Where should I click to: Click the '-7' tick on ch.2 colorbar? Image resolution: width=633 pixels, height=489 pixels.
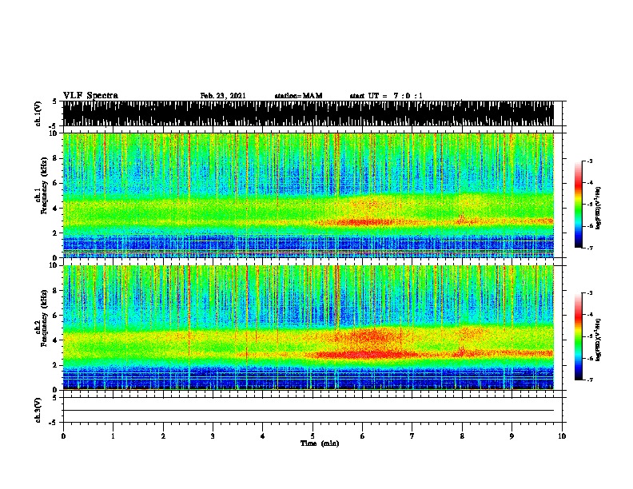[590, 380]
